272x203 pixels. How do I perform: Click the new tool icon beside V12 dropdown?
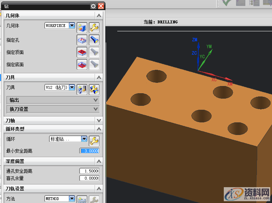(x=82, y=89)
